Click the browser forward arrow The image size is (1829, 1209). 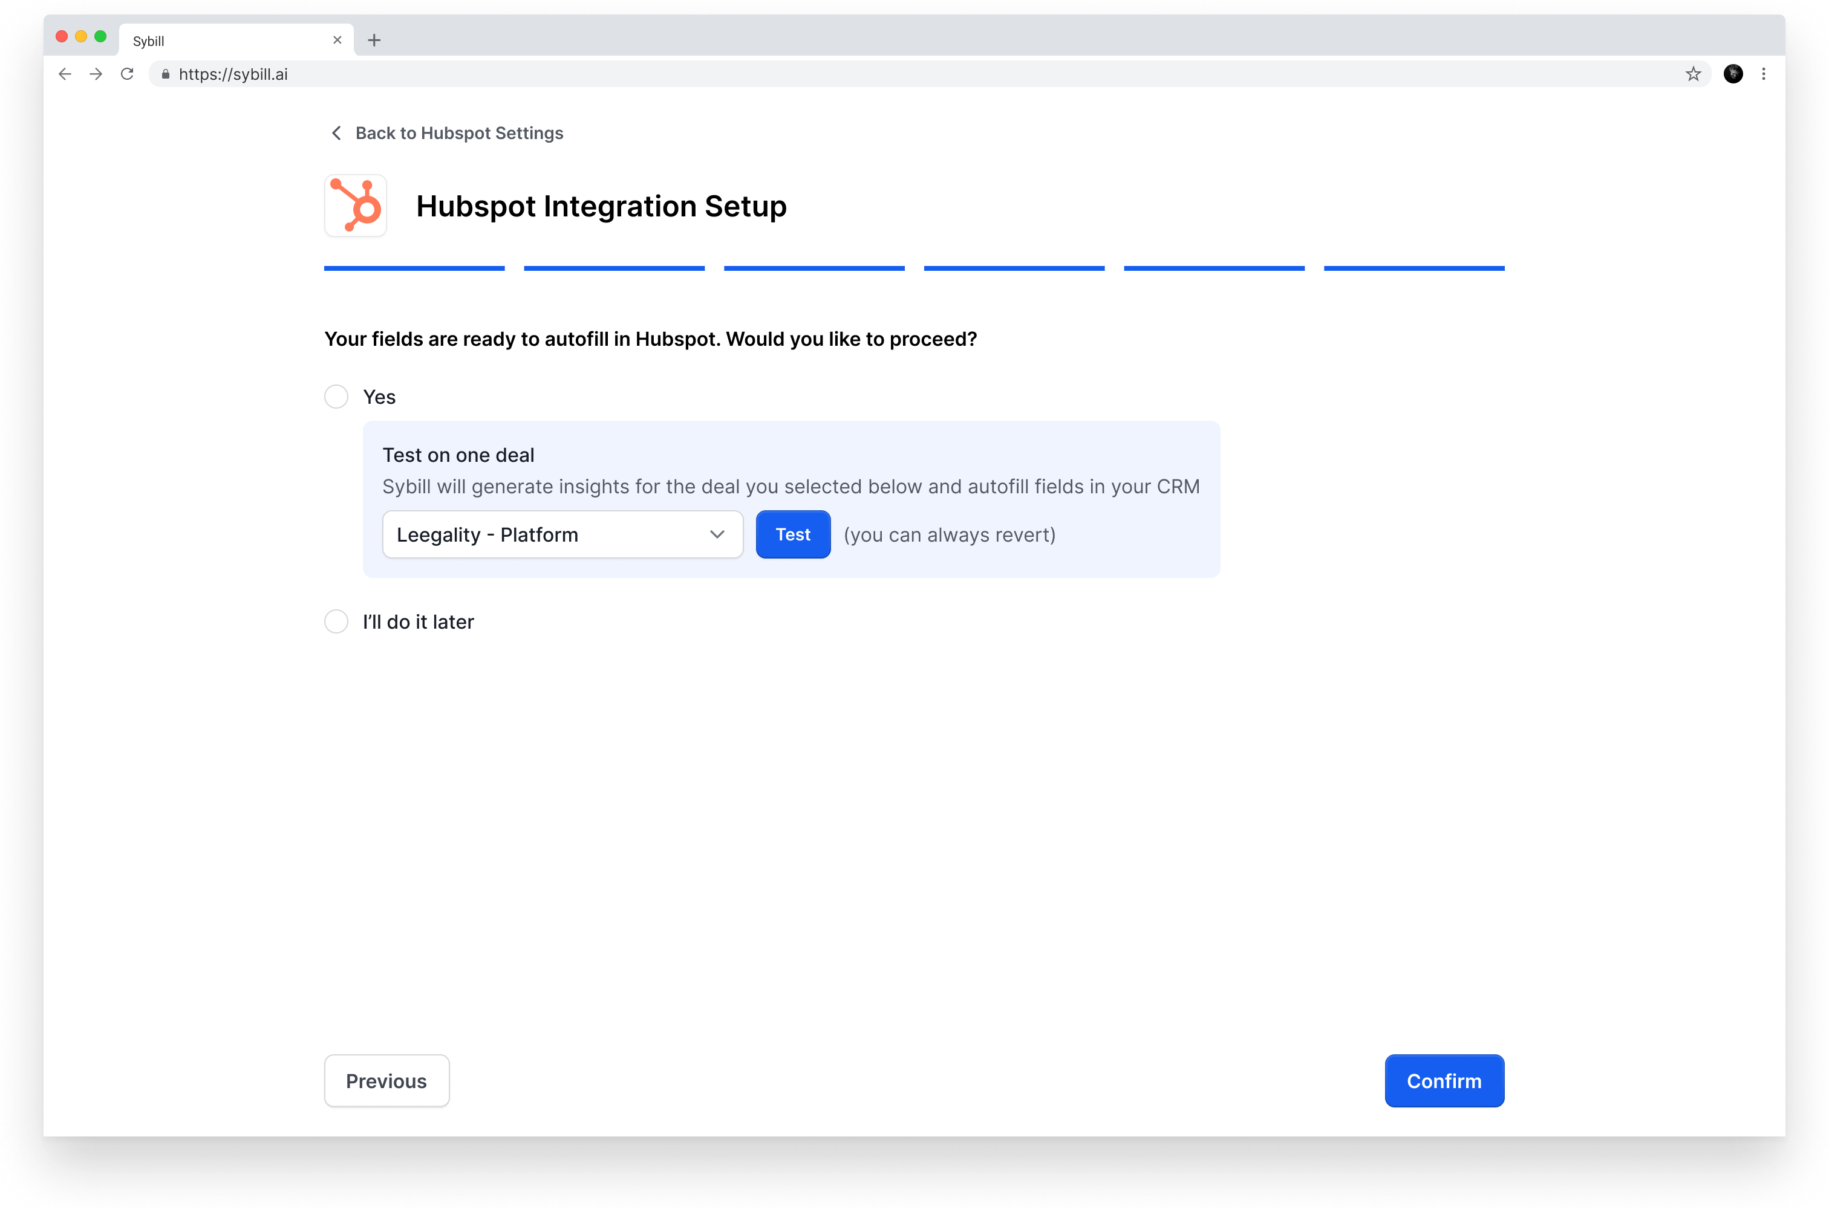(x=96, y=74)
